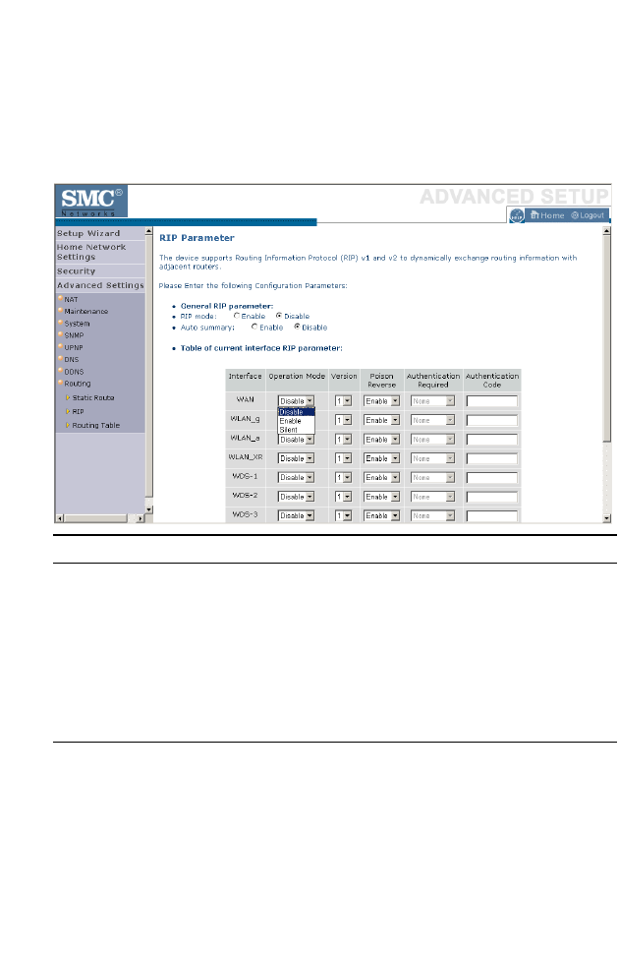
Task: Click WLAN_g Authentication Code field
Action: [492, 420]
